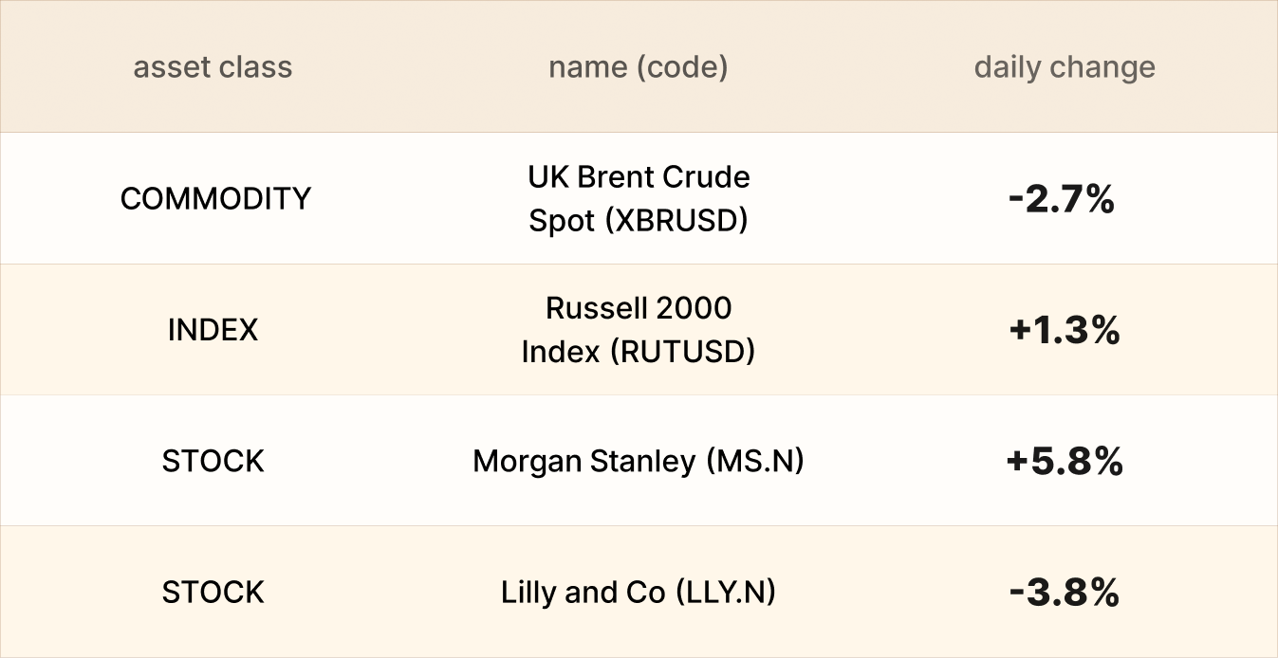
Task: Select the INDEX asset class cell
Action: click(x=213, y=330)
